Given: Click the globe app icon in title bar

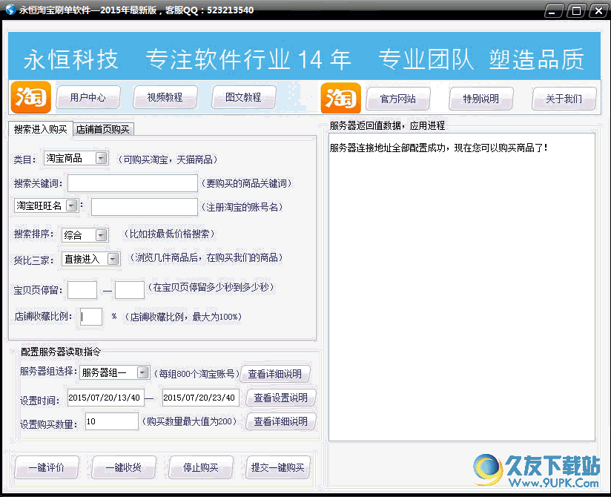Looking at the screenshot, I should click(x=10, y=10).
